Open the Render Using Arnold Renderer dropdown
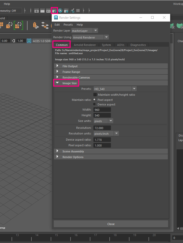 (91, 37)
